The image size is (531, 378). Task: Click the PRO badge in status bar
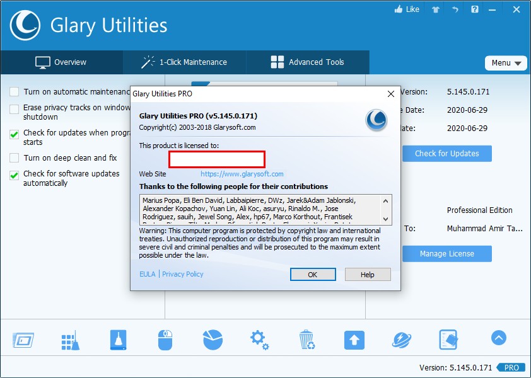coord(511,367)
